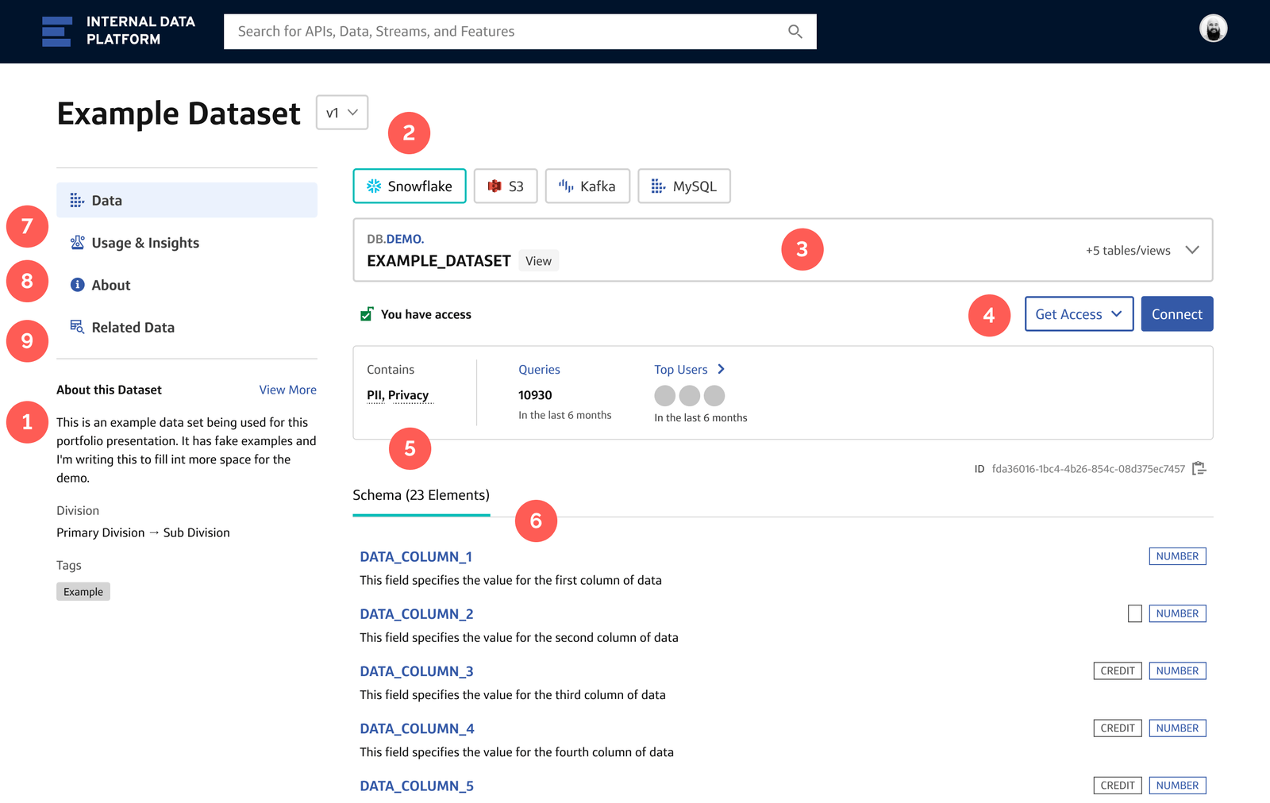The image size is (1270, 803).
Task: Click the View badge beside EXAMPLE_DATASET
Action: 538,260
